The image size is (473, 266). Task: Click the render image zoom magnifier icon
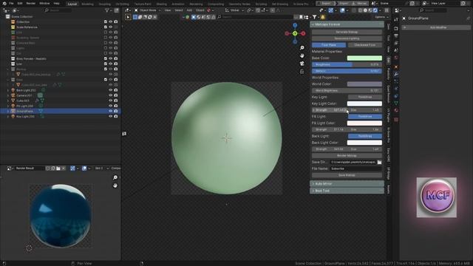tap(115, 177)
